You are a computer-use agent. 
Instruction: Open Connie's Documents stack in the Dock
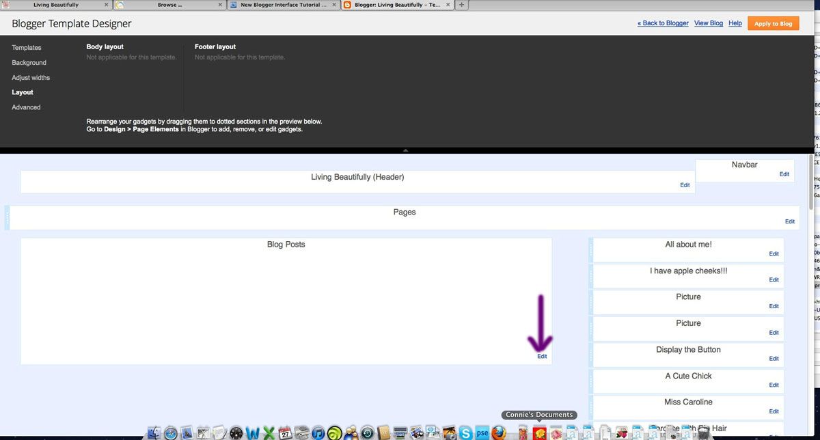[x=539, y=433]
